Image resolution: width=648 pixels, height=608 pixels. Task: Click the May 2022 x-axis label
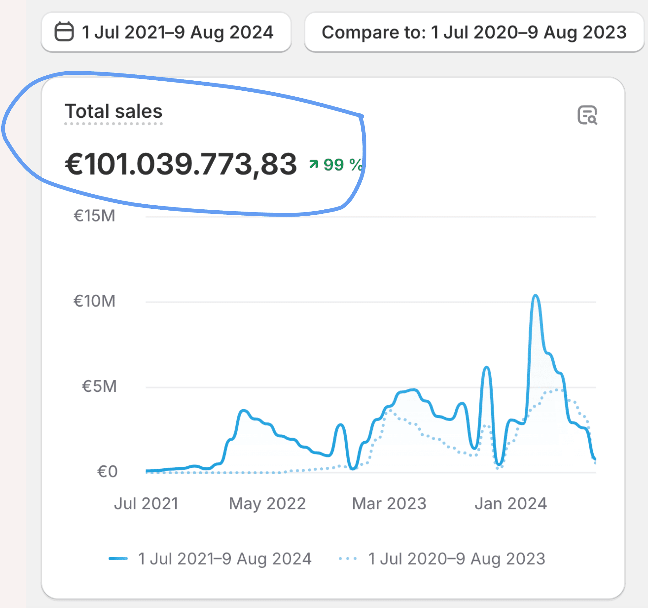click(267, 503)
